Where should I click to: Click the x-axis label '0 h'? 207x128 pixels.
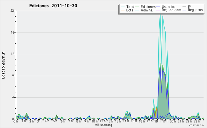coord(16,121)
